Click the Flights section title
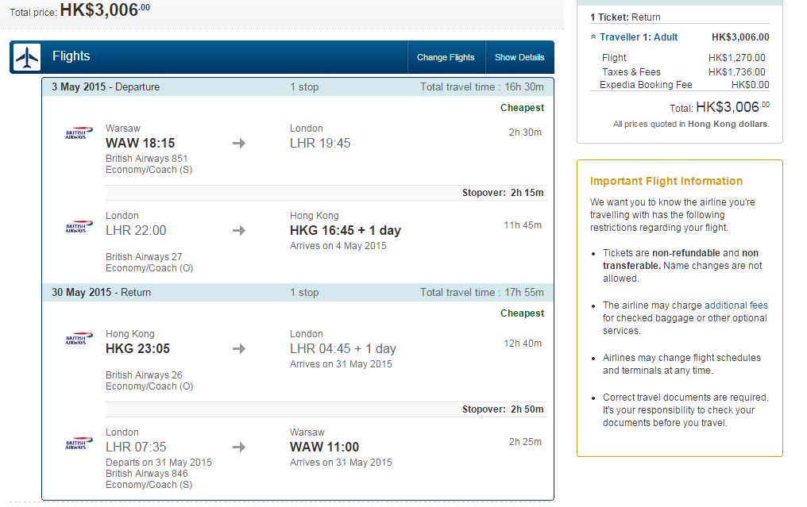The height and width of the screenshot is (507, 807). 71,56
